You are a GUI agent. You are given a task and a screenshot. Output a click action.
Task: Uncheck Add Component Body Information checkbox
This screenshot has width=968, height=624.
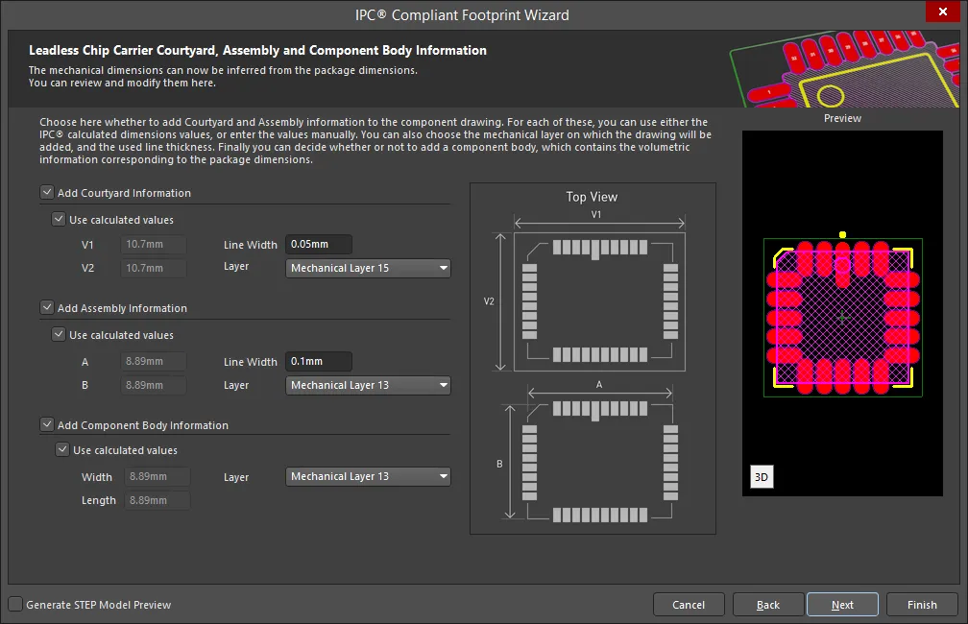pos(47,424)
